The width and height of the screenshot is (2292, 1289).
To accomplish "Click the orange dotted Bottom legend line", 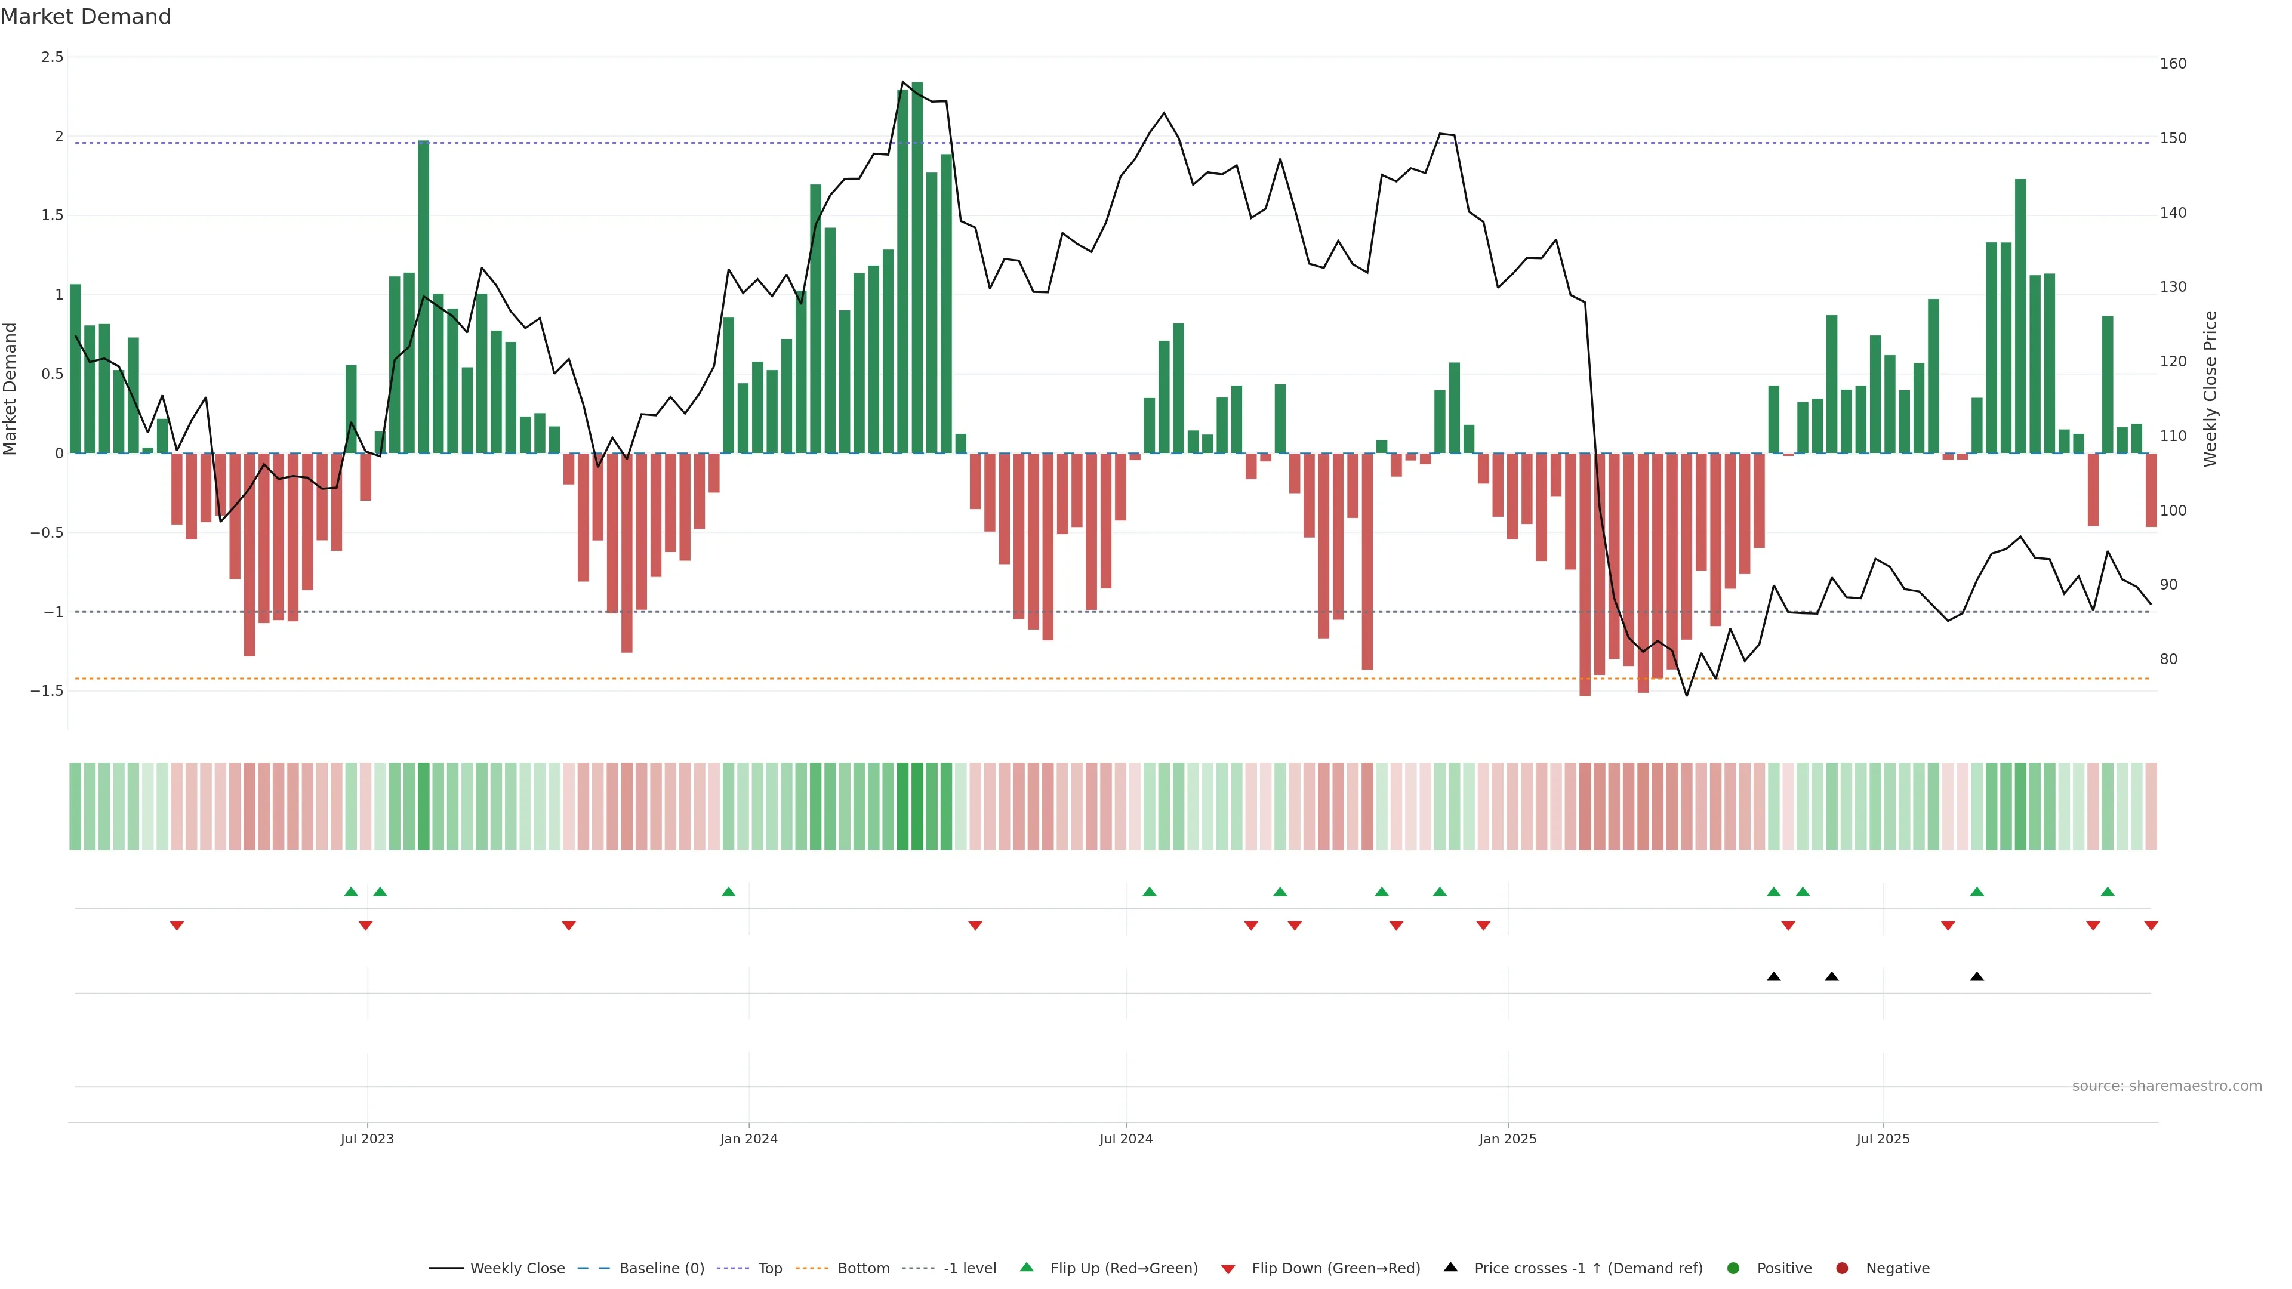I will (812, 1269).
